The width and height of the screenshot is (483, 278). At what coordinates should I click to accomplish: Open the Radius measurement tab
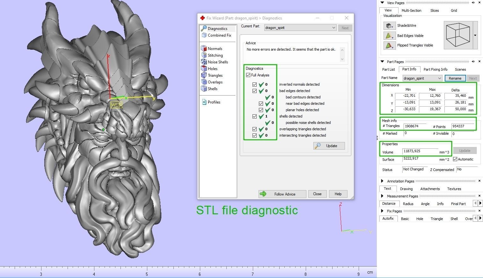click(408, 204)
